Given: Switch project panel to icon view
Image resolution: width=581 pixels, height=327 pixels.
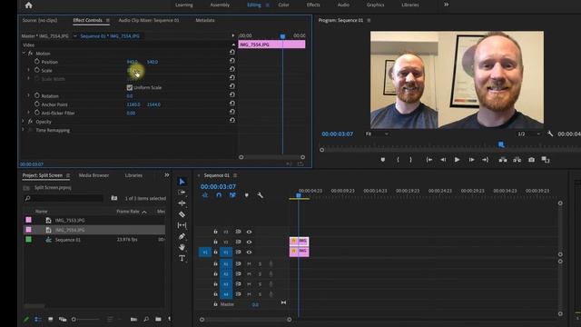Looking at the screenshot, I should (51, 319).
